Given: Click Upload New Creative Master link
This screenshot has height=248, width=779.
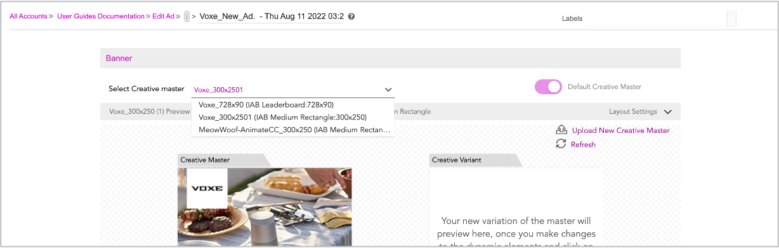Looking at the screenshot, I should 620,130.
